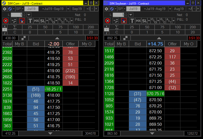Image resolution: width=203 pixels, height=139 pixels.
Task: Click last traded price 418.25 cell in Corn
Action: 54,89
